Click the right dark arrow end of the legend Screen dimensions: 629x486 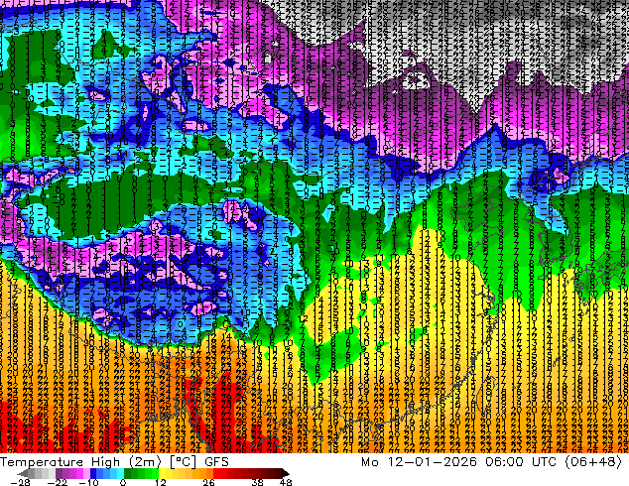click(x=285, y=473)
